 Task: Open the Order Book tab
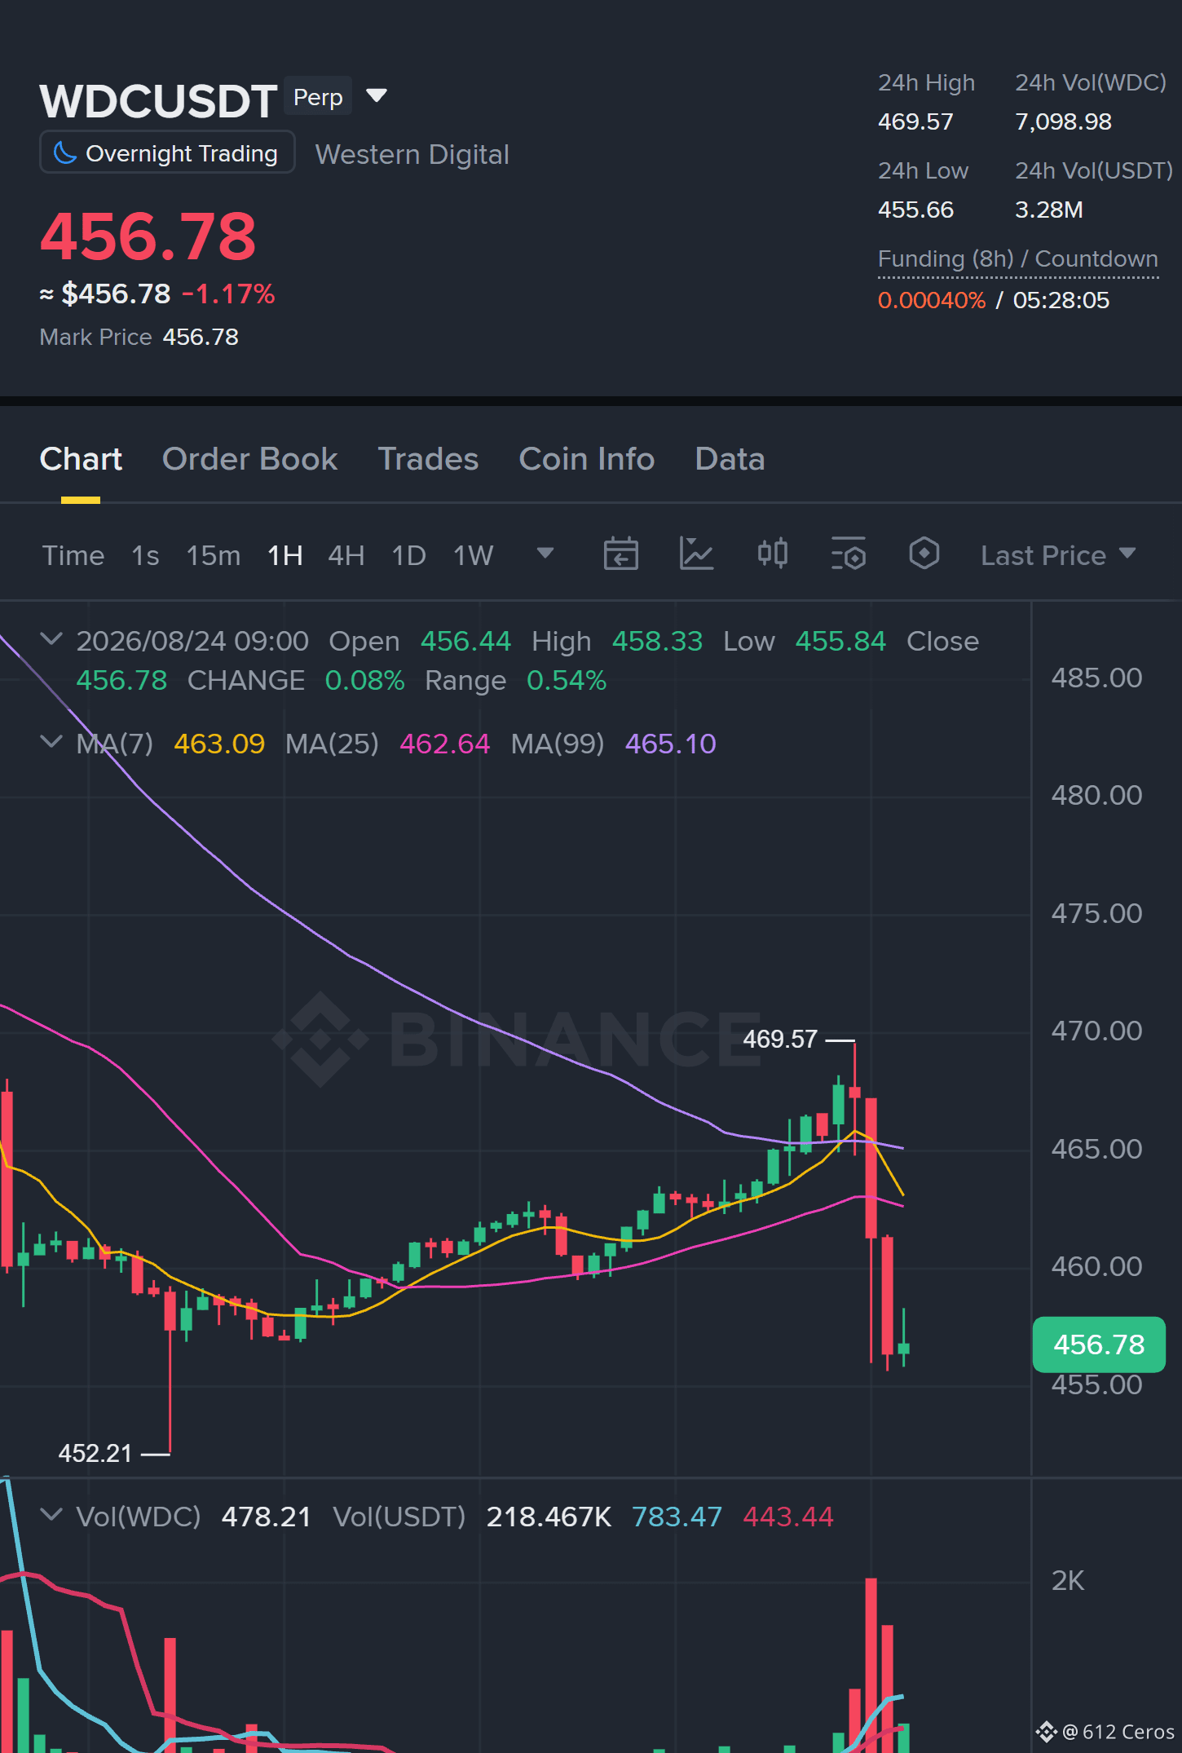(x=249, y=459)
